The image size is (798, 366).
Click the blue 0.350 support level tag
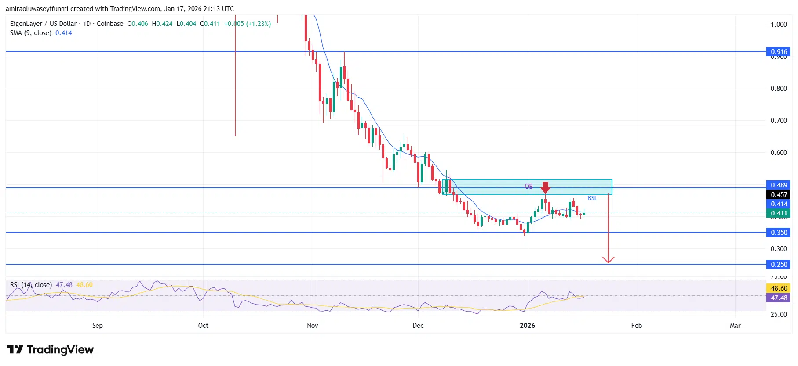pyautogui.click(x=778, y=233)
